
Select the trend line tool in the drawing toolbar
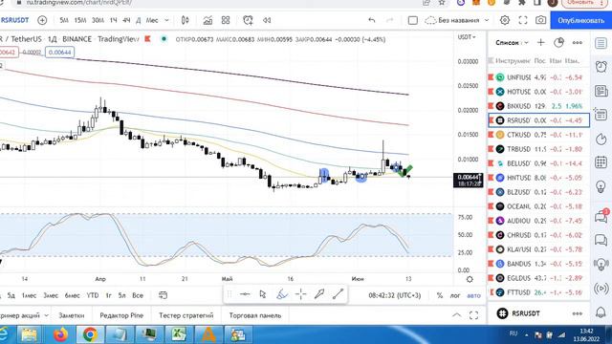(x=338, y=294)
